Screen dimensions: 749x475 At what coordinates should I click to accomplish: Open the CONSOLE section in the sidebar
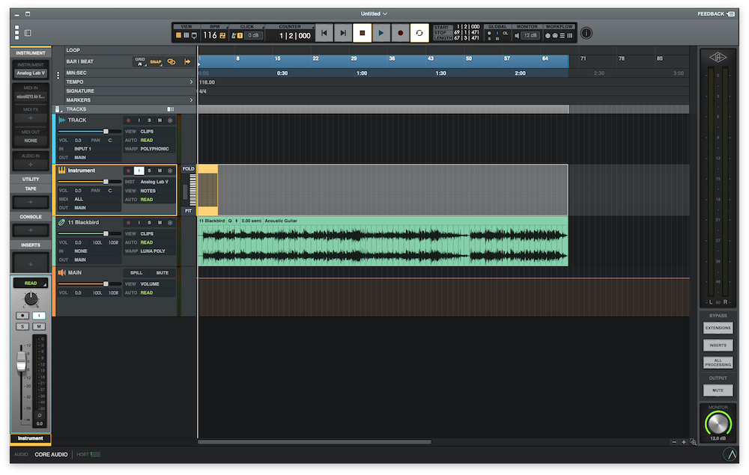point(31,217)
